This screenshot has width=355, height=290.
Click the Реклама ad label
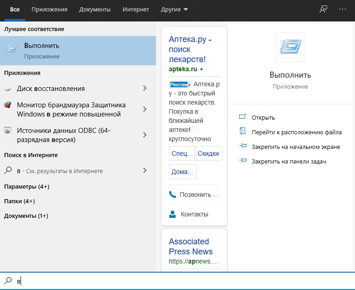click(180, 84)
